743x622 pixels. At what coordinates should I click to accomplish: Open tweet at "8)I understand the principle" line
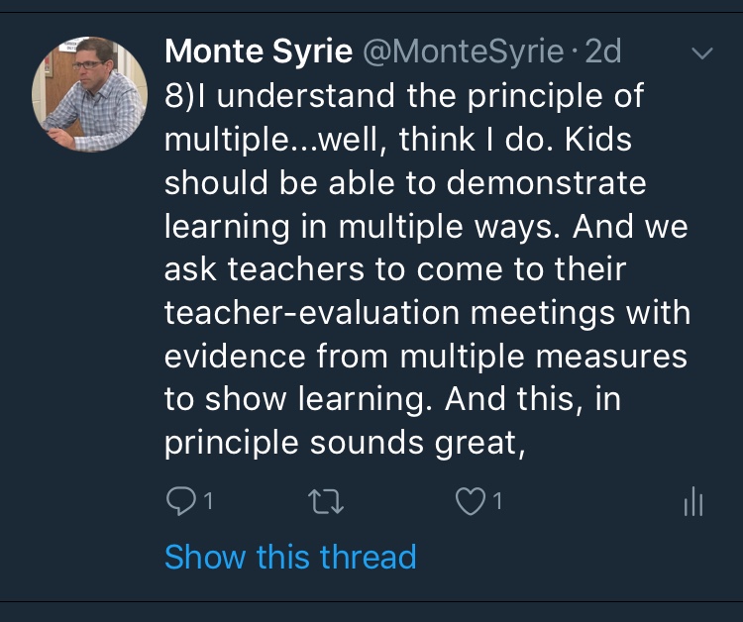coord(404,97)
